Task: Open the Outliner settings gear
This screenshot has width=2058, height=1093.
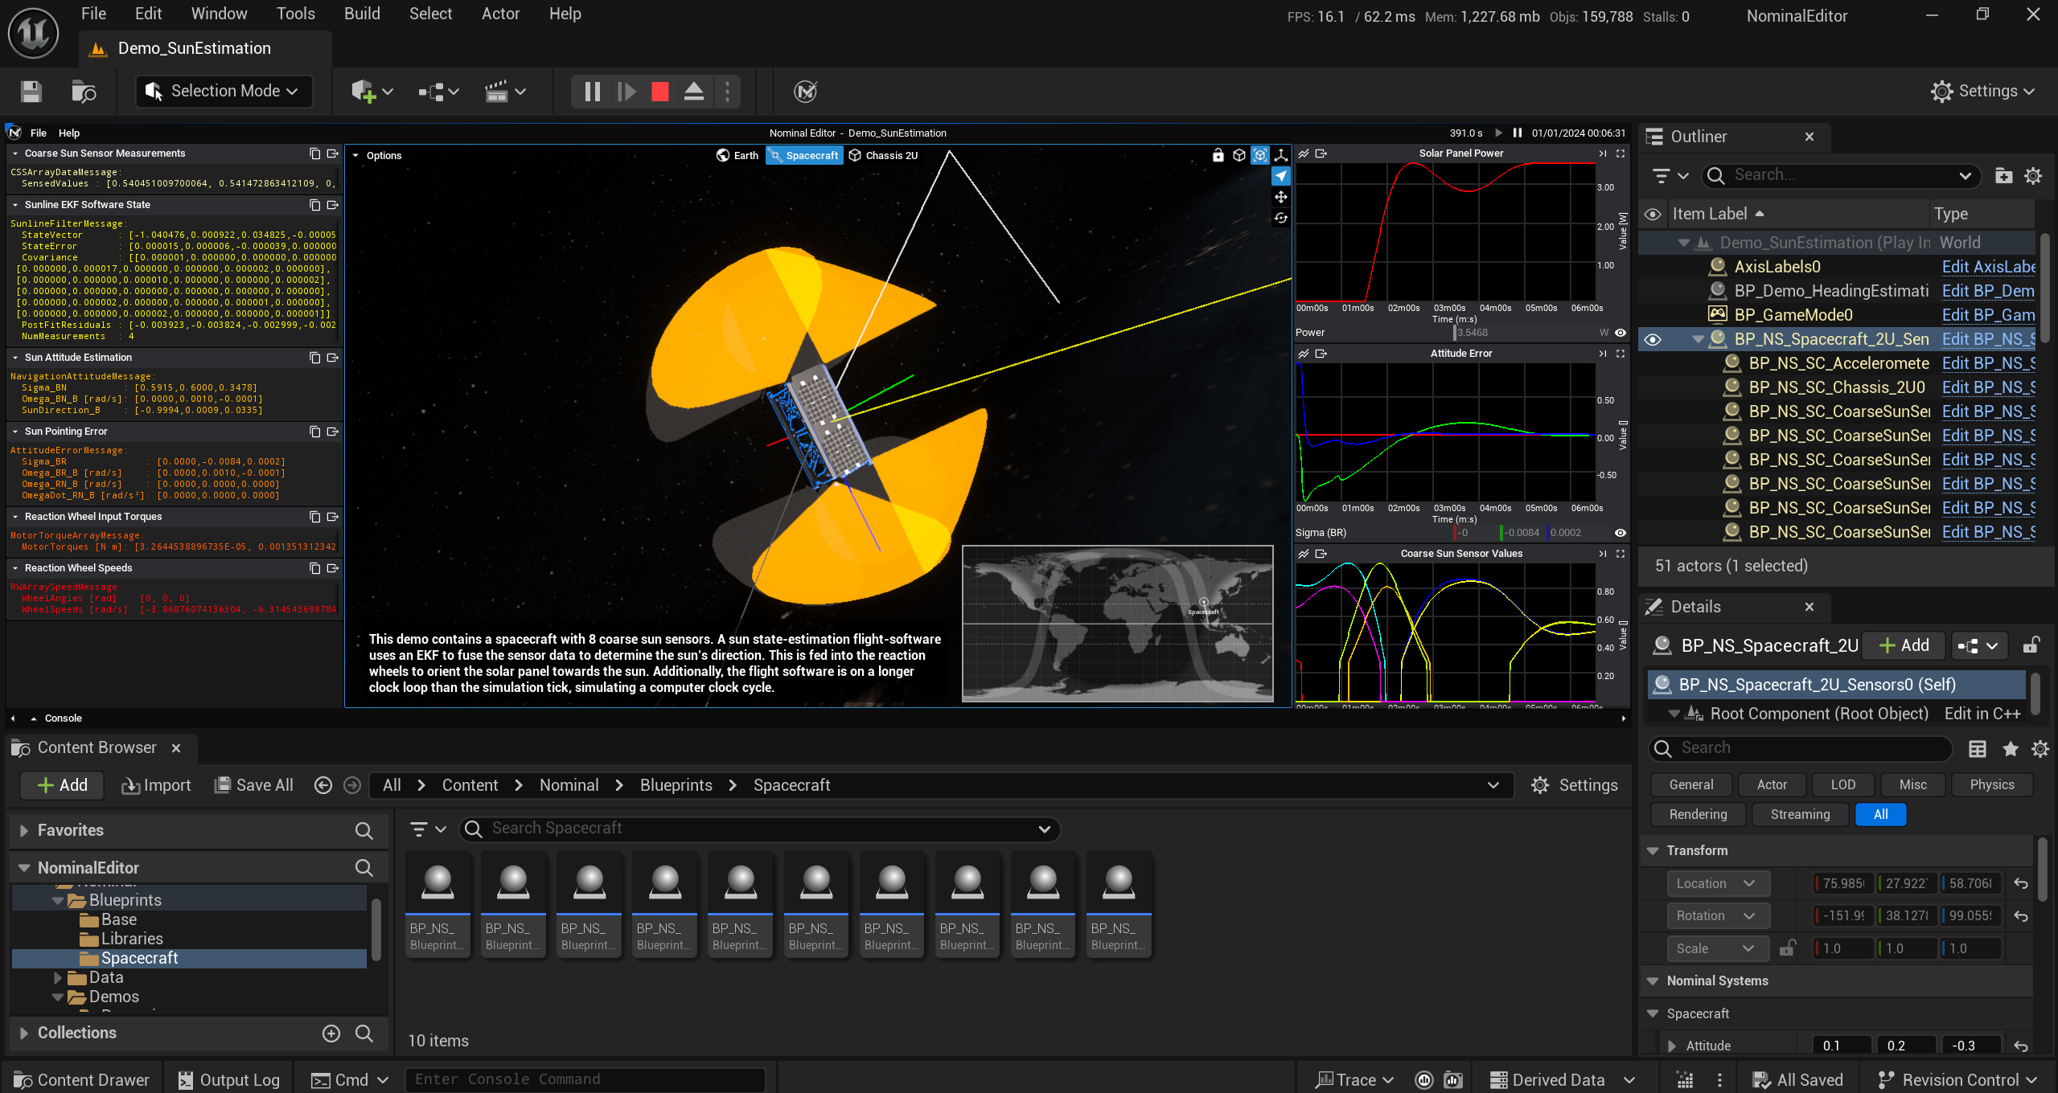Action: (x=2033, y=175)
